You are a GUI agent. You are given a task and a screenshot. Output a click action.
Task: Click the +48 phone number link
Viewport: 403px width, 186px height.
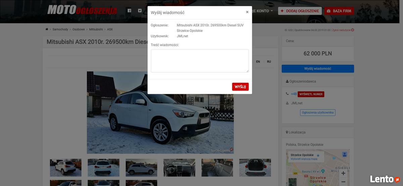pyautogui.click(x=294, y=94)
